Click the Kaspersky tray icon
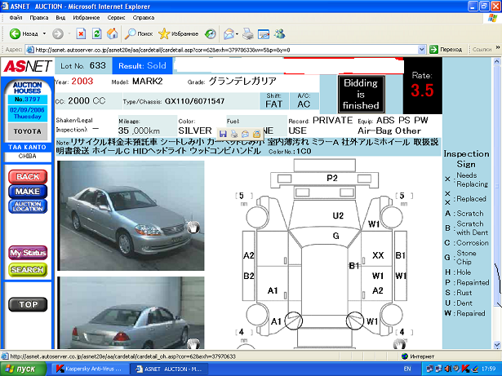This screenshot has height=376, width=502. point(466,369)
